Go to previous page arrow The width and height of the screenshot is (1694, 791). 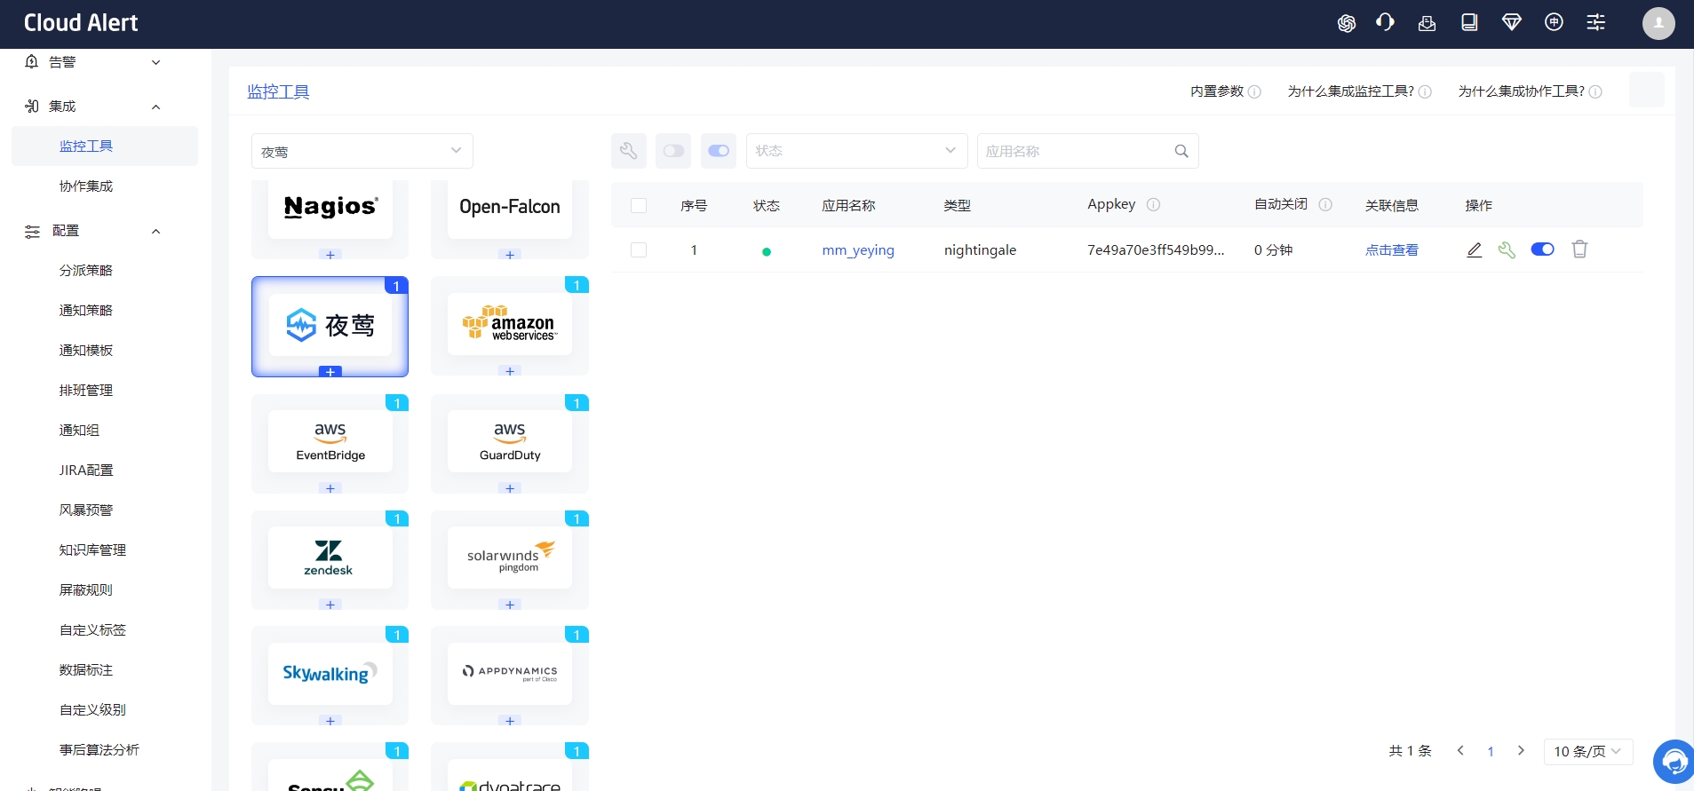click(x=1460, y=751)
